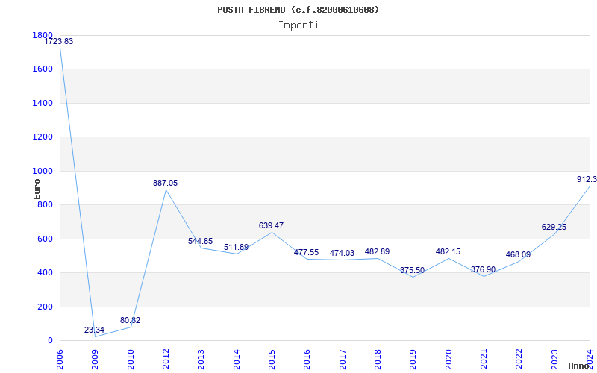
Task: Select the 1000 tick on the y-axis
Action: click(x=43, y=171)
